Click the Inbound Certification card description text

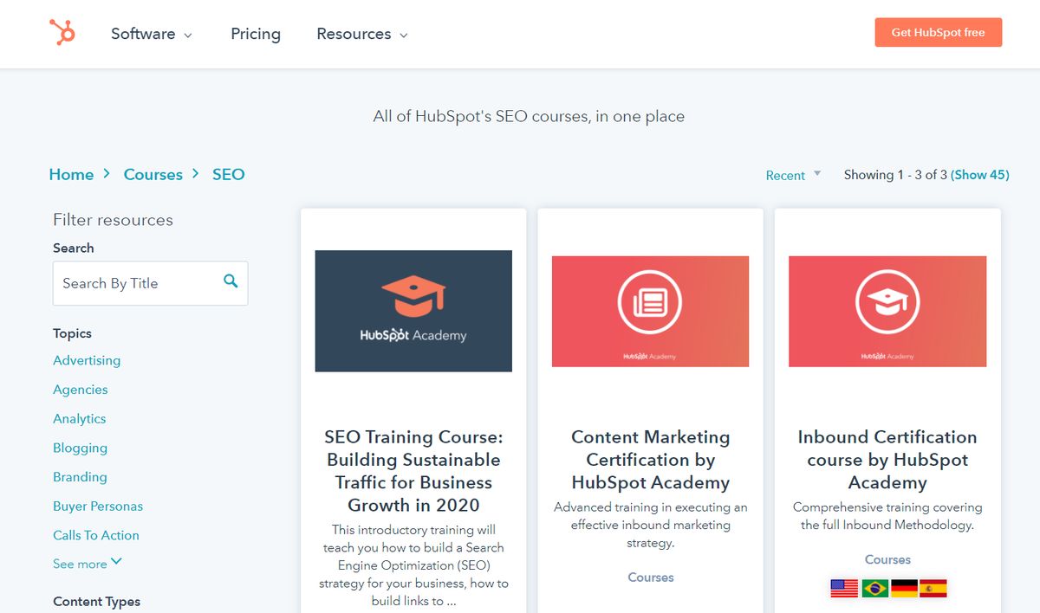(x=887, y=516)
